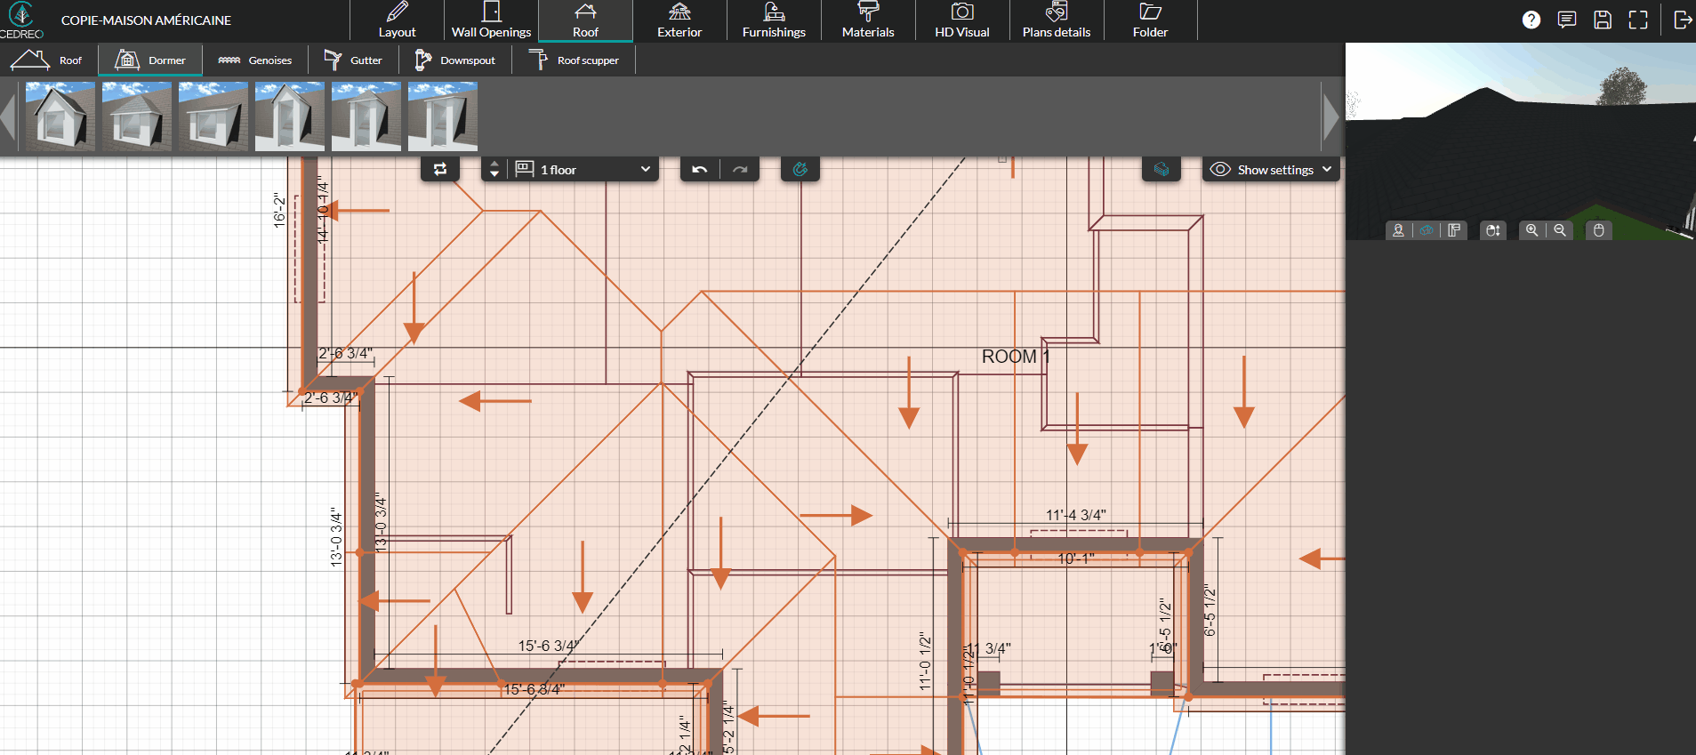This screenshot has height=755, width=1696.
Task: Choose the first dormer thumbnail
Action: tap(60, 116)
